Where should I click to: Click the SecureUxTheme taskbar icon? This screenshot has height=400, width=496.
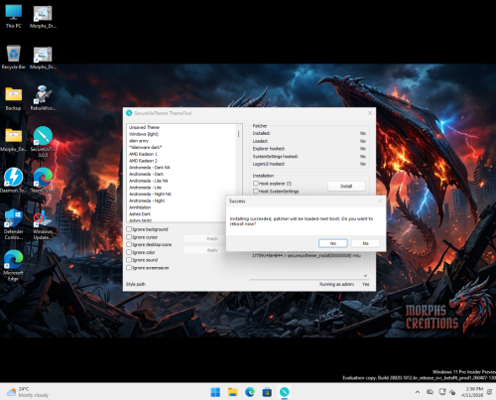[284, 392]
